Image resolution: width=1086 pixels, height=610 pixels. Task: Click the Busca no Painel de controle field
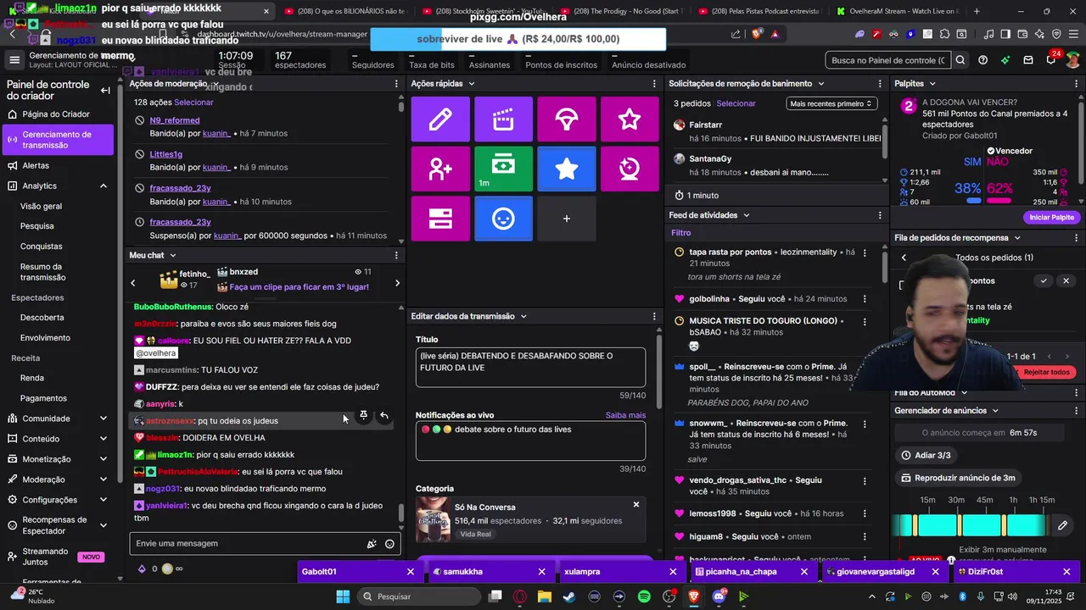pyautogui.click(x=888, y=60)
